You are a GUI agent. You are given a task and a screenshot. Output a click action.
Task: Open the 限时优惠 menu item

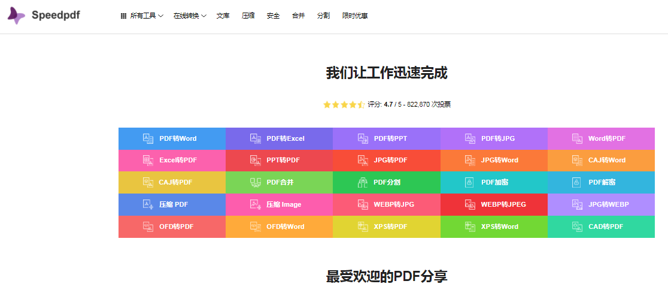coord(355,16)
